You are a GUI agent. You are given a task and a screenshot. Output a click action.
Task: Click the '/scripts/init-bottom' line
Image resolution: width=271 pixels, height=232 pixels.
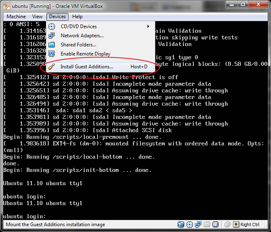pos(77,170)
